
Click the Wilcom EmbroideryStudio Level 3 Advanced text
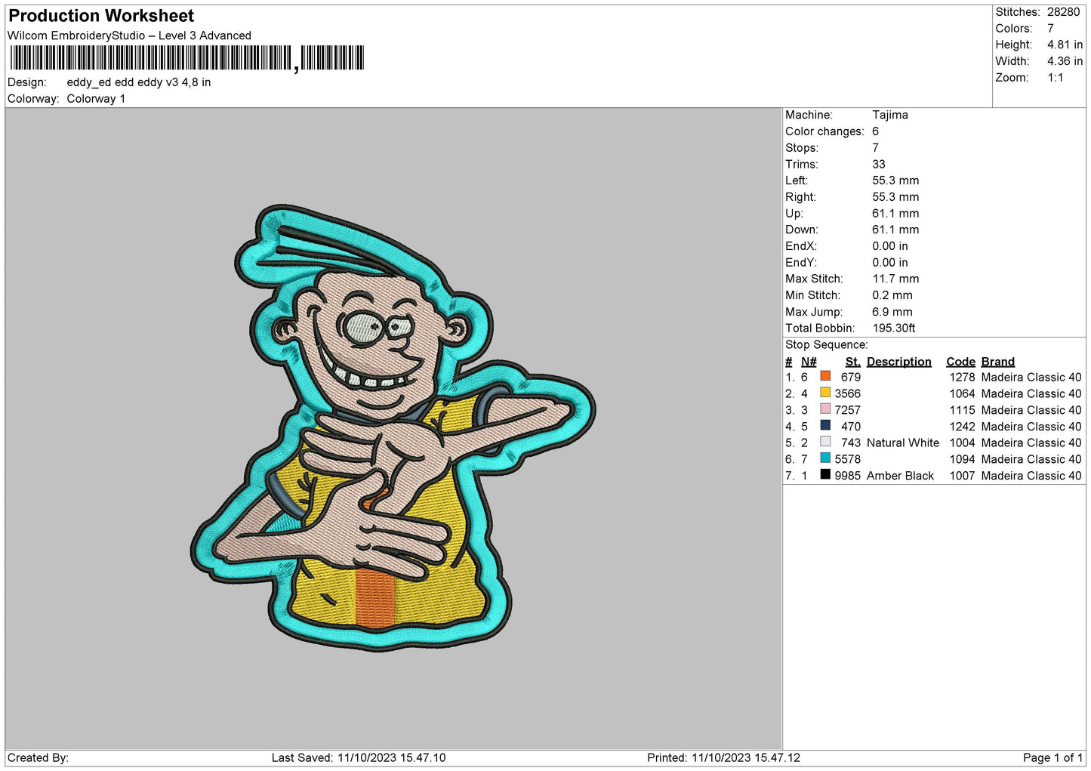click(129, 35)
